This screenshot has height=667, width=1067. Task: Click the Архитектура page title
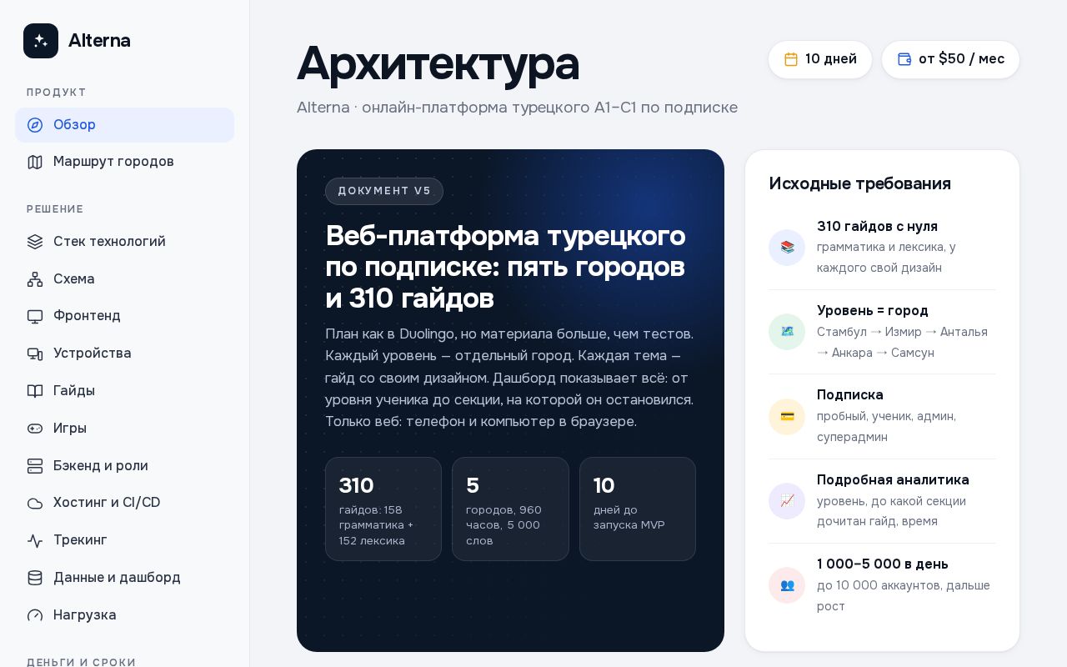click(438, 63)
